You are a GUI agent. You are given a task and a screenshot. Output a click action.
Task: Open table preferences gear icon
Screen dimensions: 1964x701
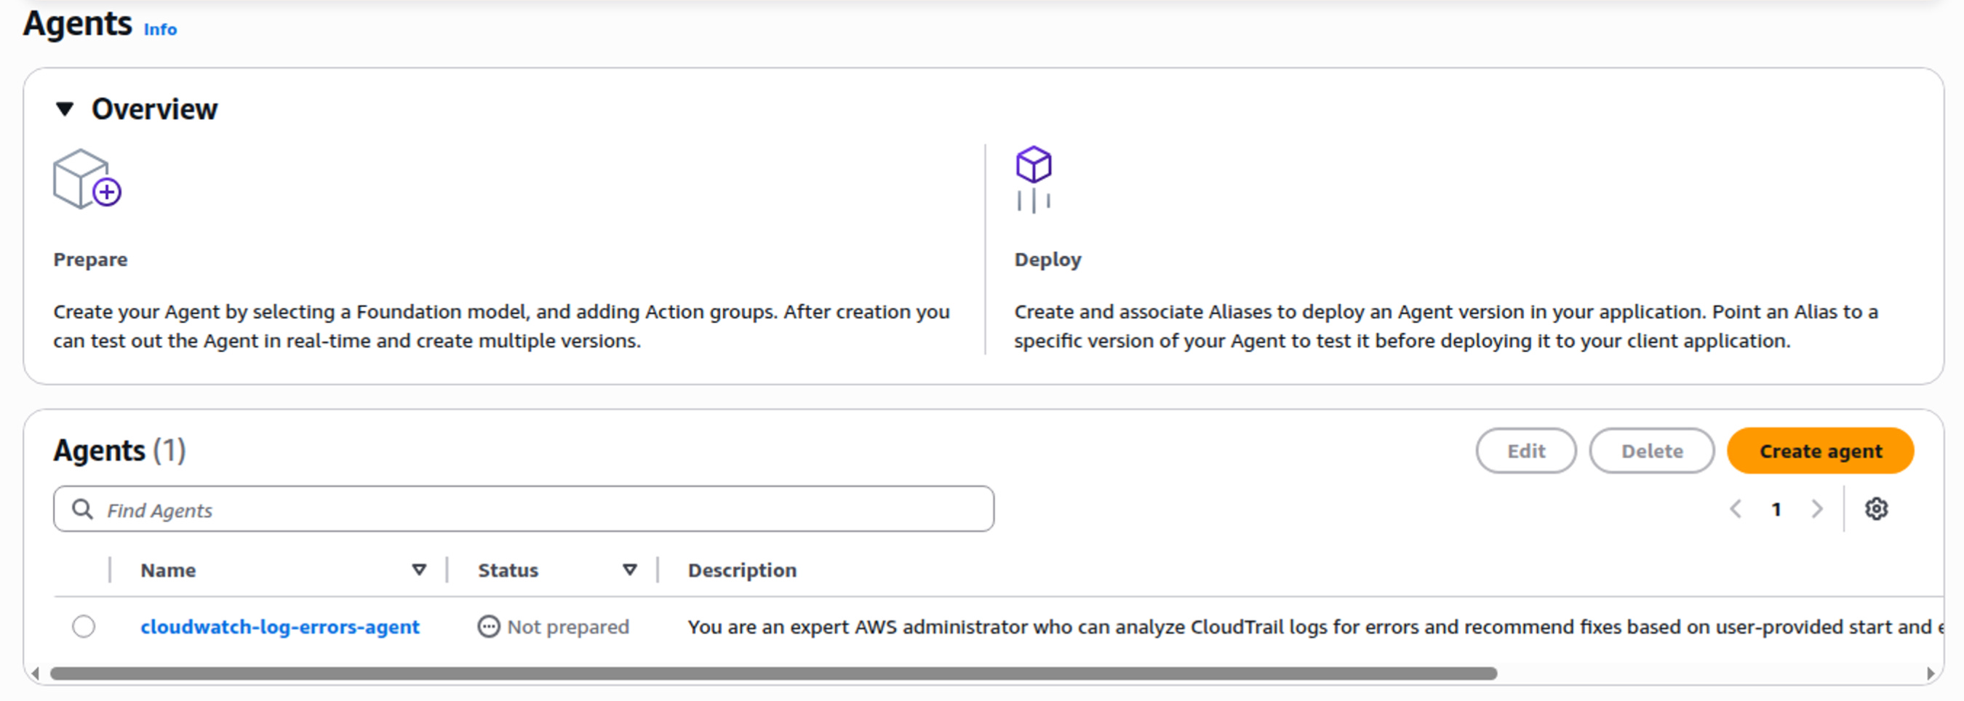1876,509
